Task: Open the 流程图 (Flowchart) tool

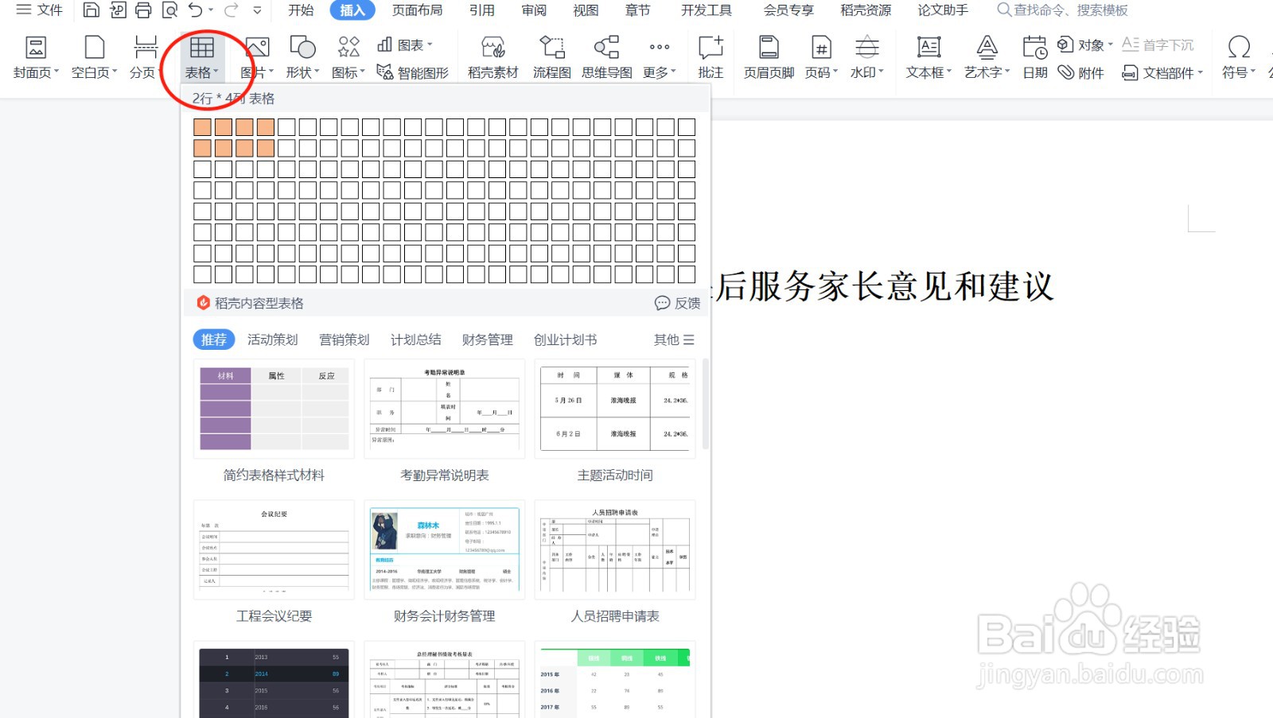Action: [551, 56]
